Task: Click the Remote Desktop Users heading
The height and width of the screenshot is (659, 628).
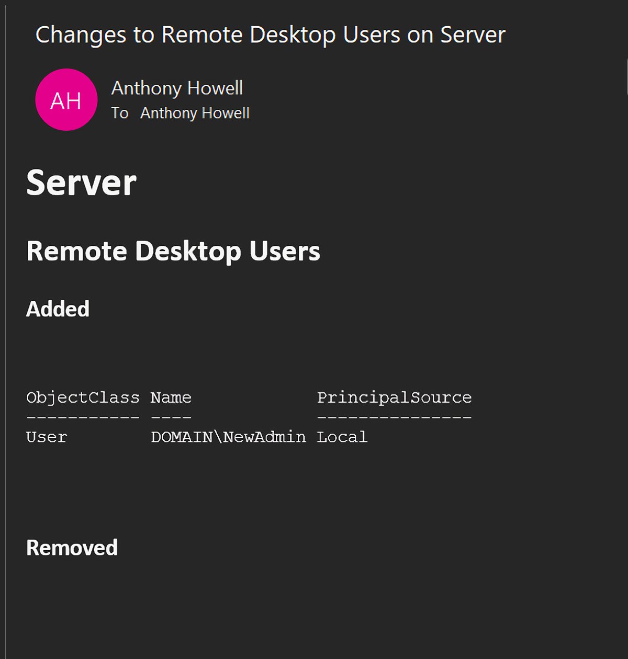Action: click(x=173, y=251)
